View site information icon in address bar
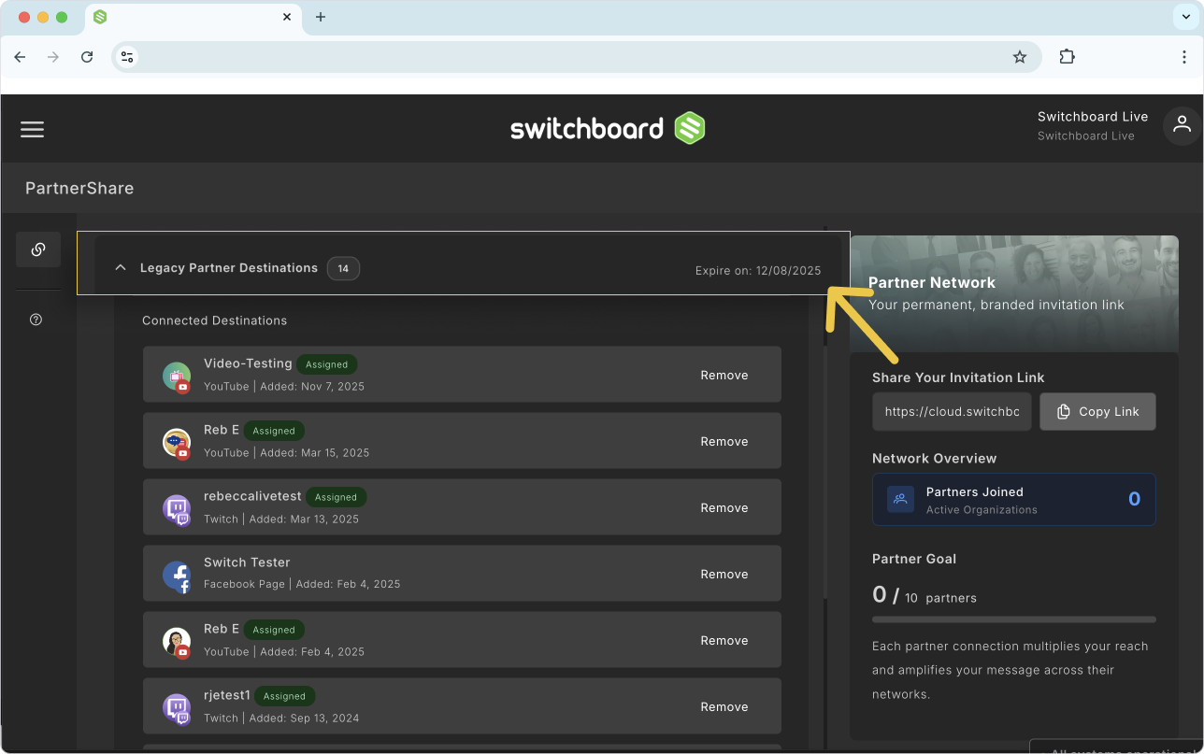Image resolution: width=1204 pixels, height=754 pixels. 128,57
